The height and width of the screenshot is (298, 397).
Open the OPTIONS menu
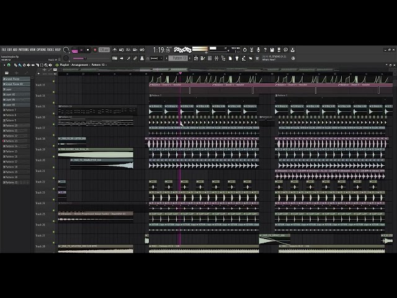coord(42,50)
